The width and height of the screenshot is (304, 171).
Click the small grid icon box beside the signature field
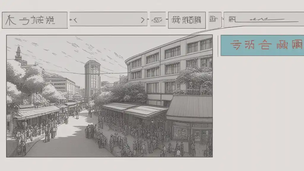(x=215, y=19)
